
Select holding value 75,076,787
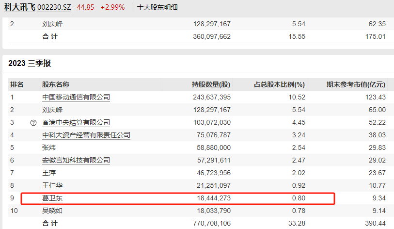coord(214,135)
